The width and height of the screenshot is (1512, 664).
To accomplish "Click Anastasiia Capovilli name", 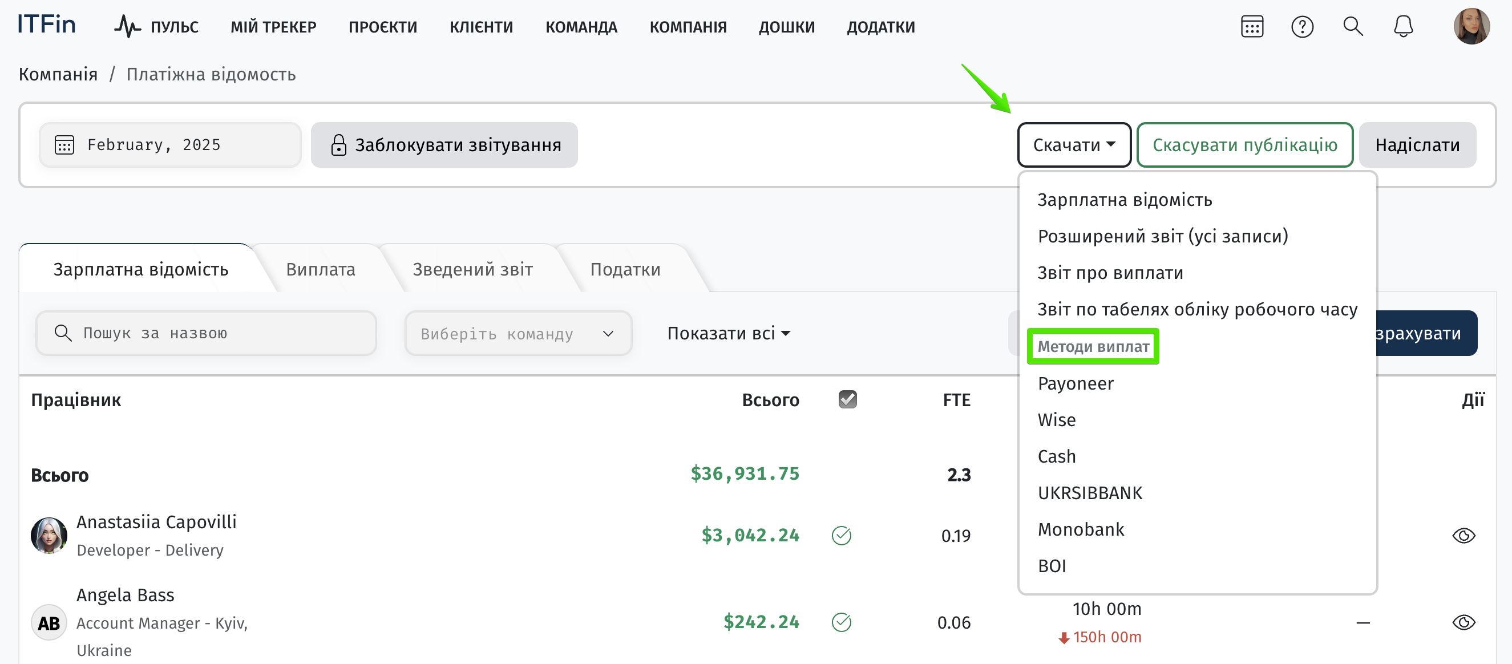I will (x=157, y=521).
